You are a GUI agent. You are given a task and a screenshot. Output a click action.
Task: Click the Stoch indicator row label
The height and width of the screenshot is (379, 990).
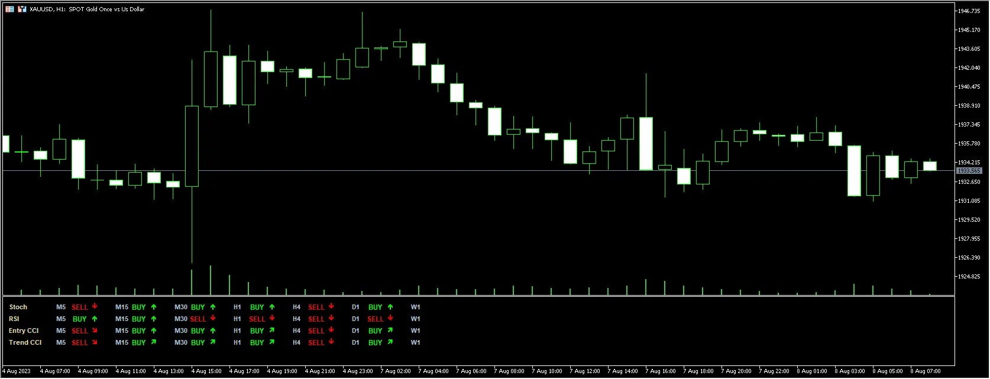click(x=18, y=307)
